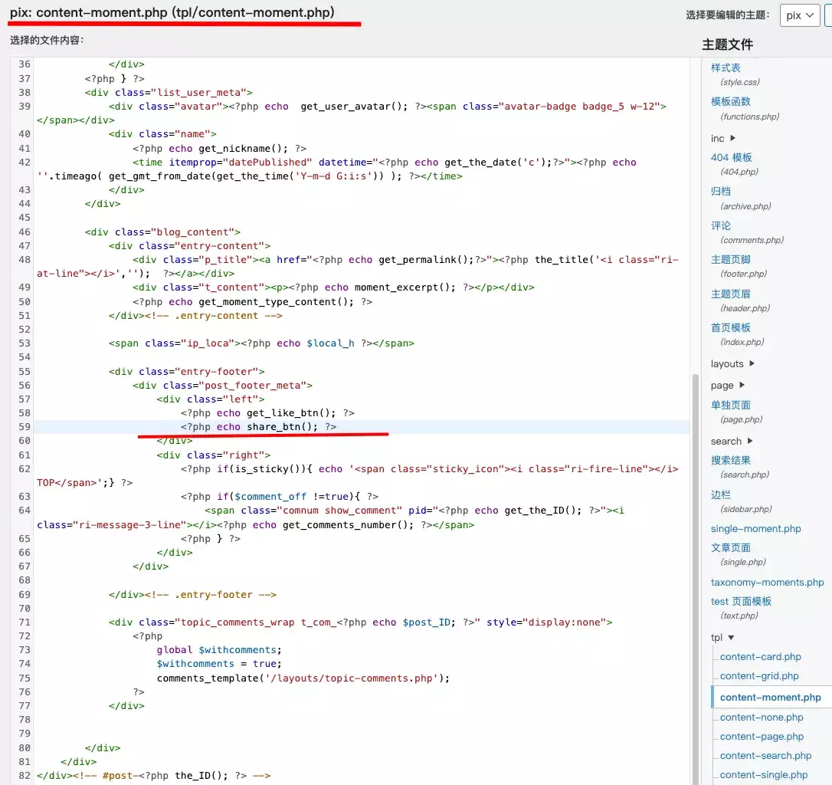
Task: Click the 主题文件 heading
Action: click(x=728, y=44)
